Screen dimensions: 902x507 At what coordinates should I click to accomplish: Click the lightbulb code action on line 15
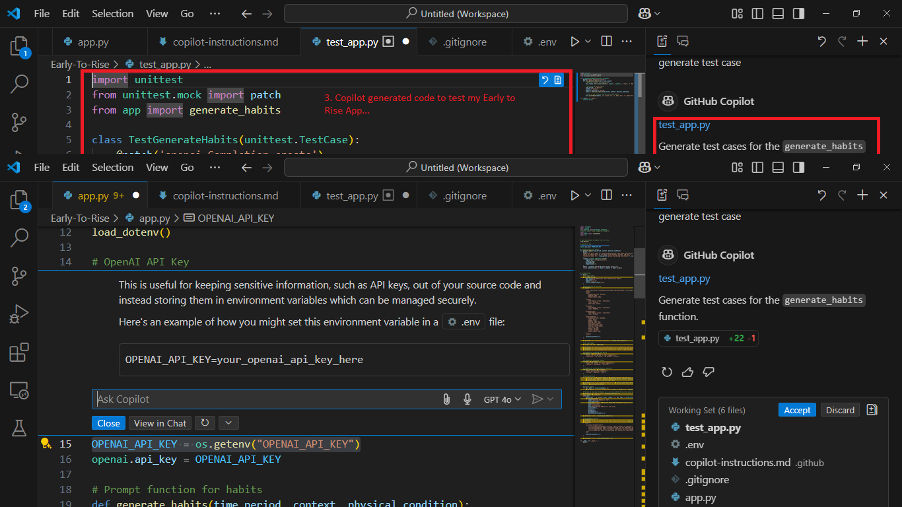pyautogui.click(x=45, y=444)
